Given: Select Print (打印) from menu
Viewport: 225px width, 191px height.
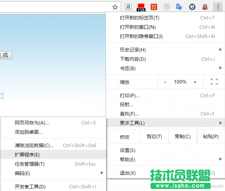Looking at the screenshot, I should click(x=165, y=95).
